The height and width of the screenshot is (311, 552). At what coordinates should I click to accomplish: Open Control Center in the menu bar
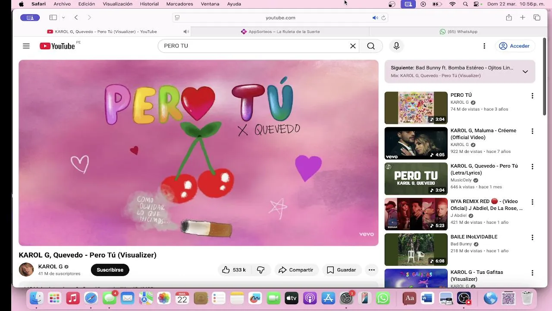477,4
